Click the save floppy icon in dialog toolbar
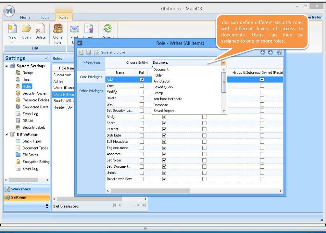The image size is (326, 233). click(89, 52)
